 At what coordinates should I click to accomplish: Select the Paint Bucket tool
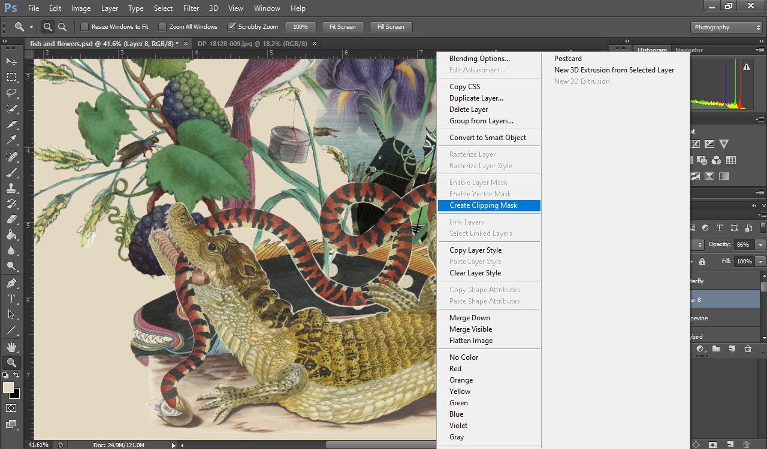(11, 235)
